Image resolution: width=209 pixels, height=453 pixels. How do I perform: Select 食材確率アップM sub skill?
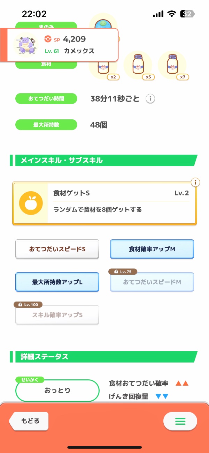pyautogui.click(x=152, y=249)
